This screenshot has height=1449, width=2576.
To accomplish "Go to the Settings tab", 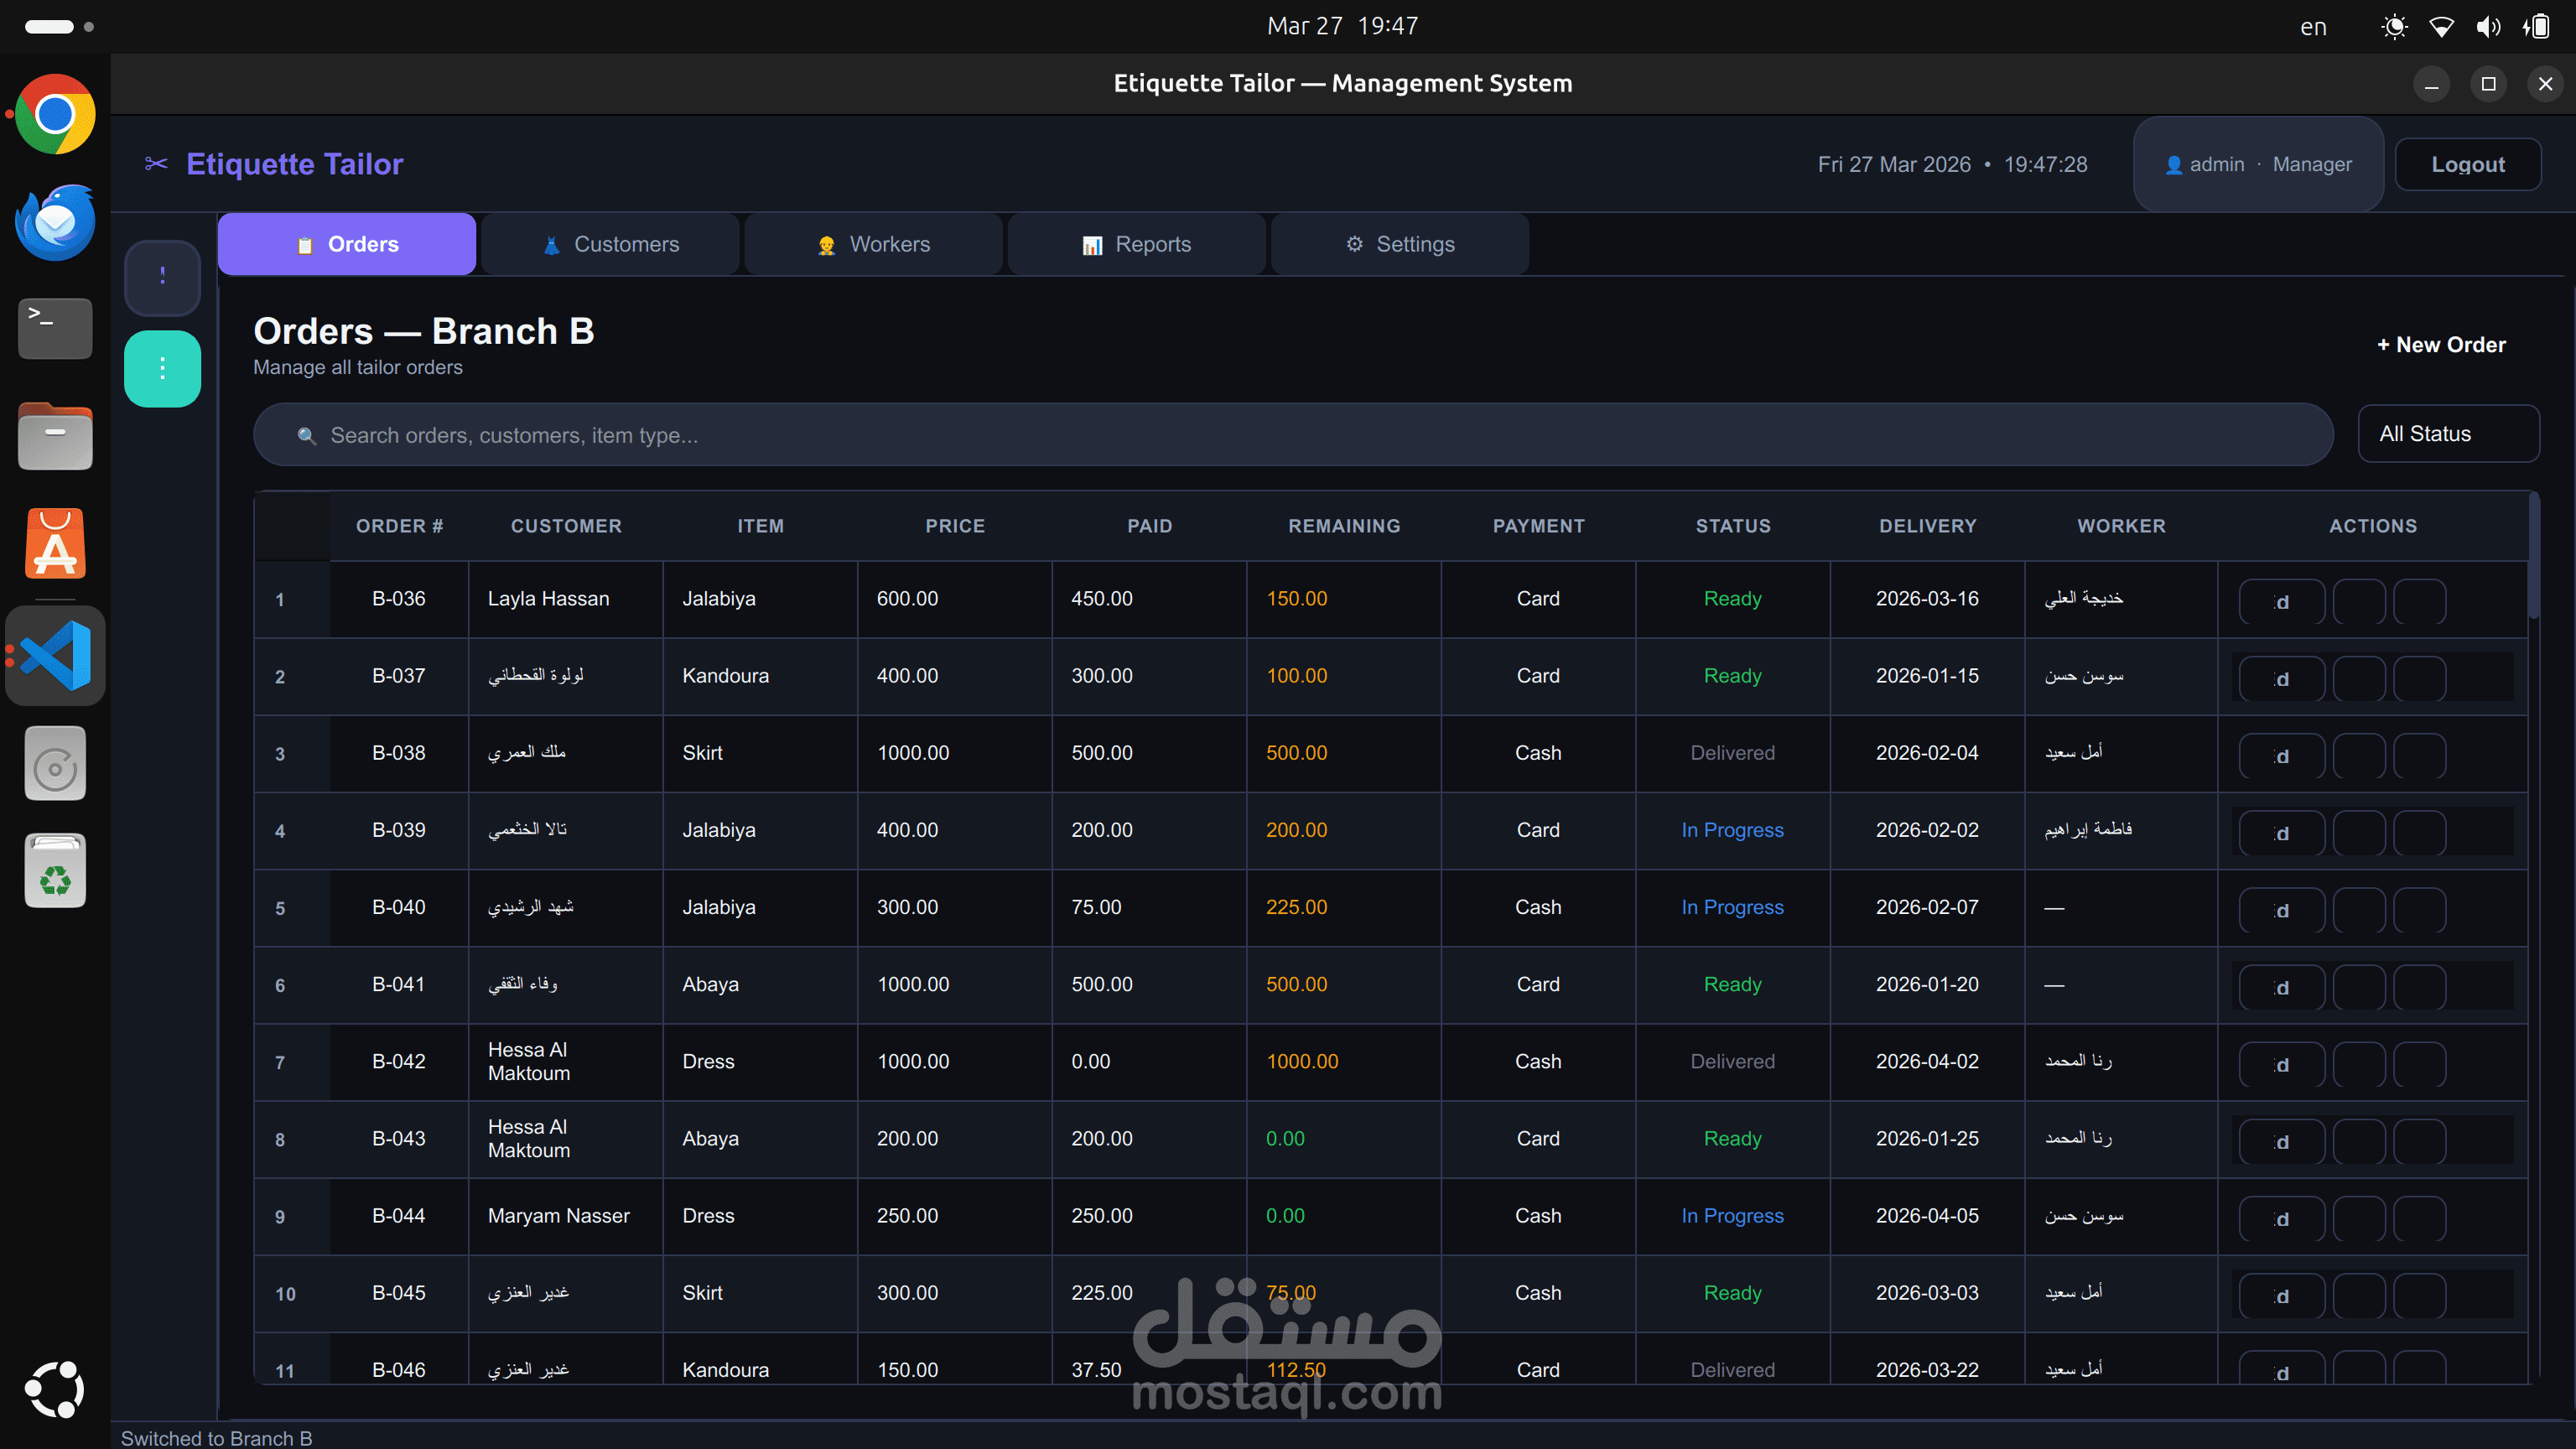I will click(1399, 244).
